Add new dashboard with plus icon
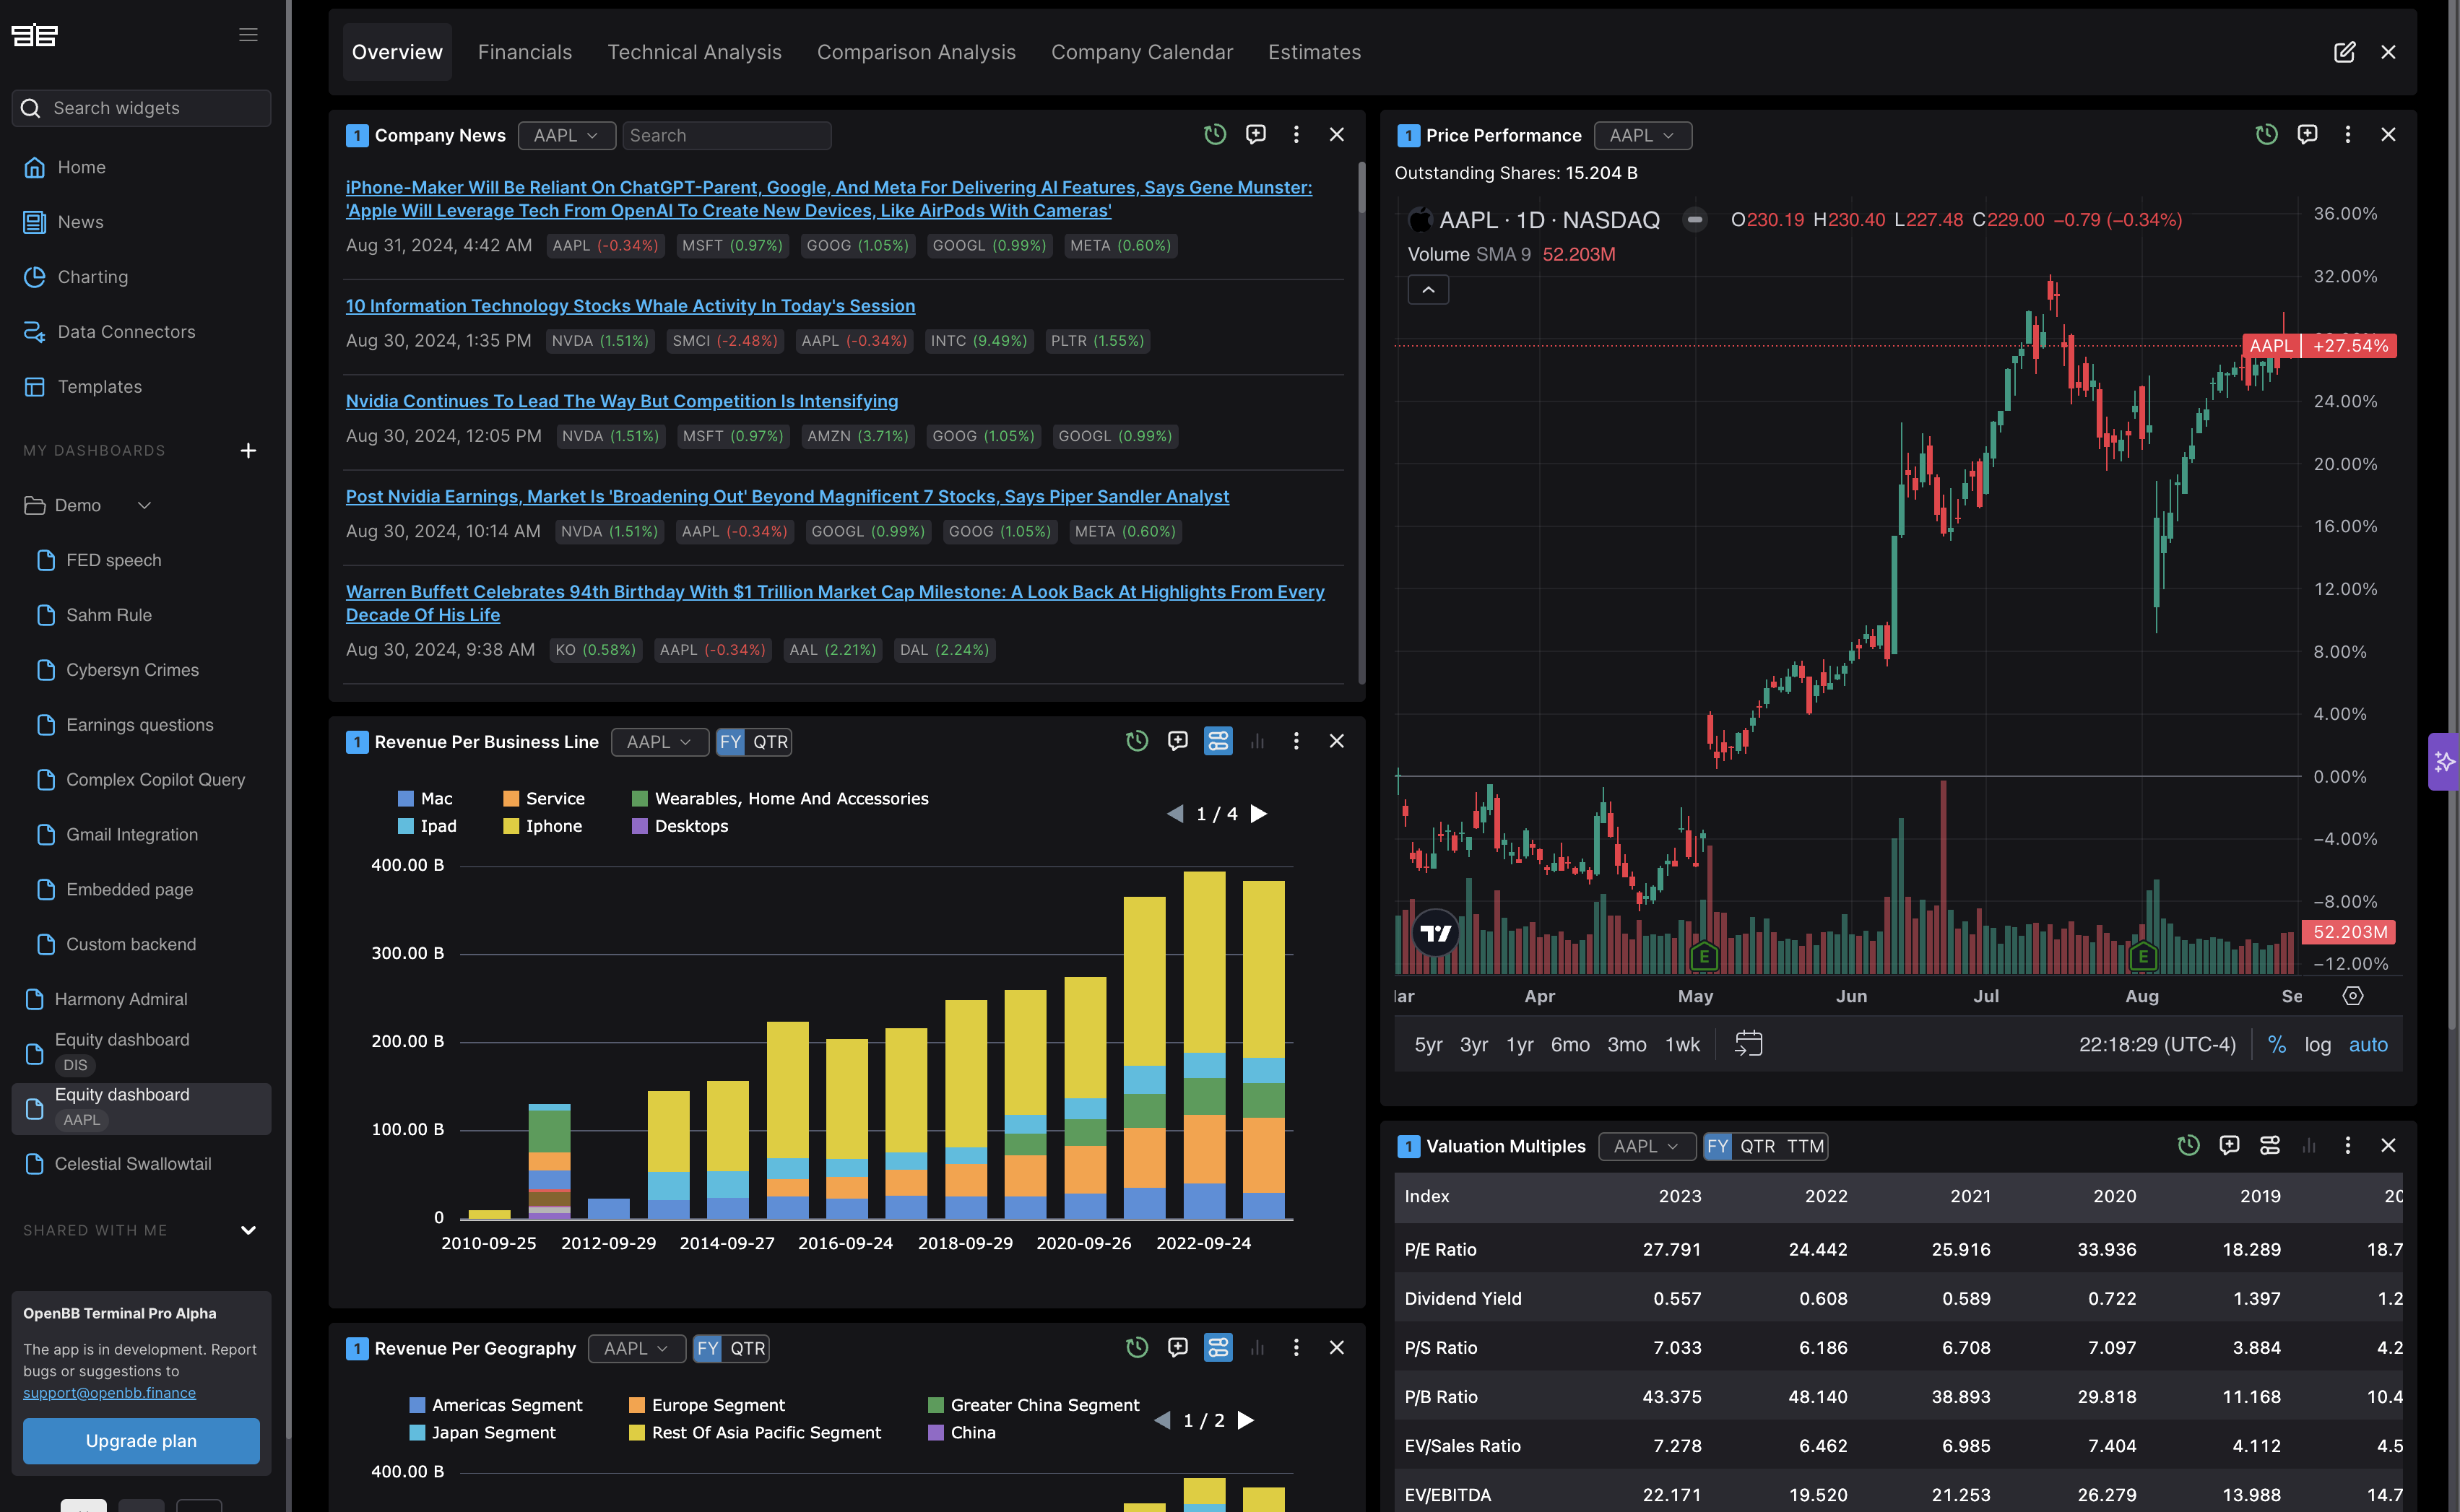Viewport: 2460px width, 1512px height. (248, 451)
